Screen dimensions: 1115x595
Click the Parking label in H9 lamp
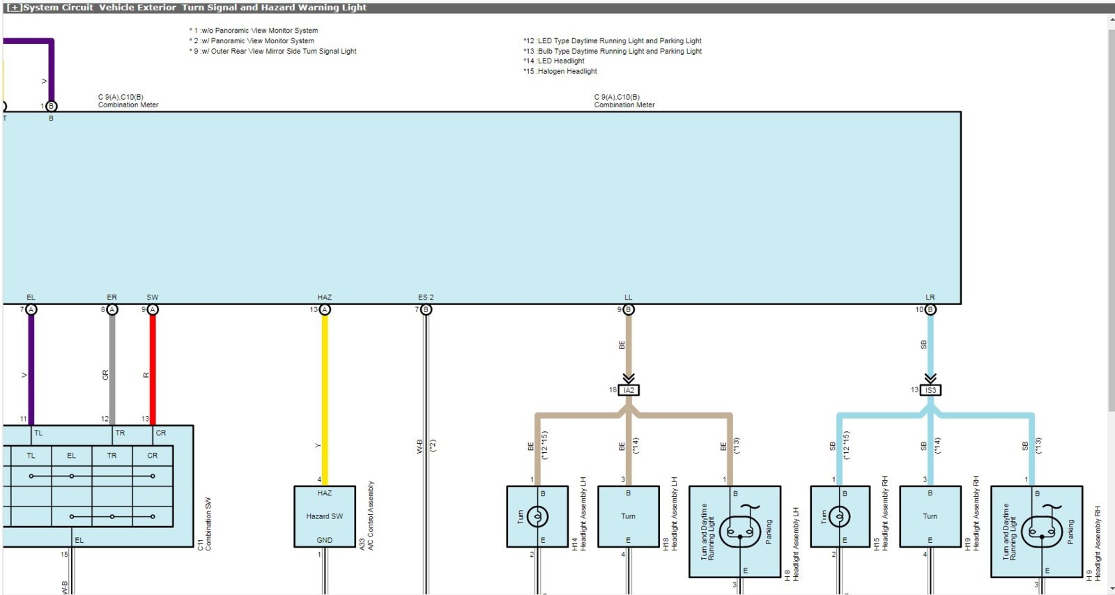[1071, 532]
